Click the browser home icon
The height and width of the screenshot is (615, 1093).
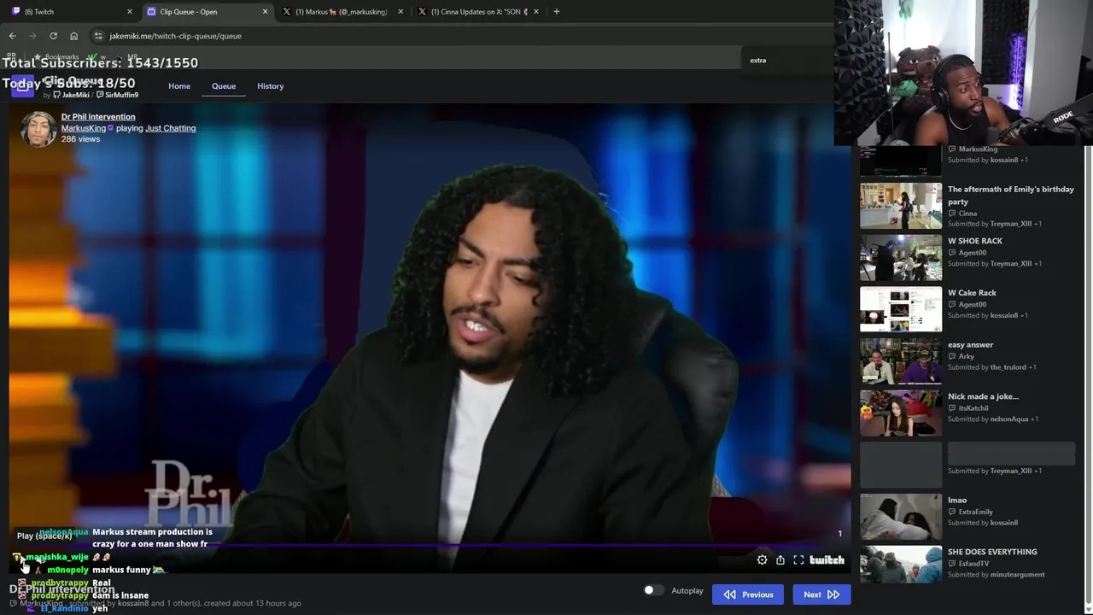click(73, 36)
